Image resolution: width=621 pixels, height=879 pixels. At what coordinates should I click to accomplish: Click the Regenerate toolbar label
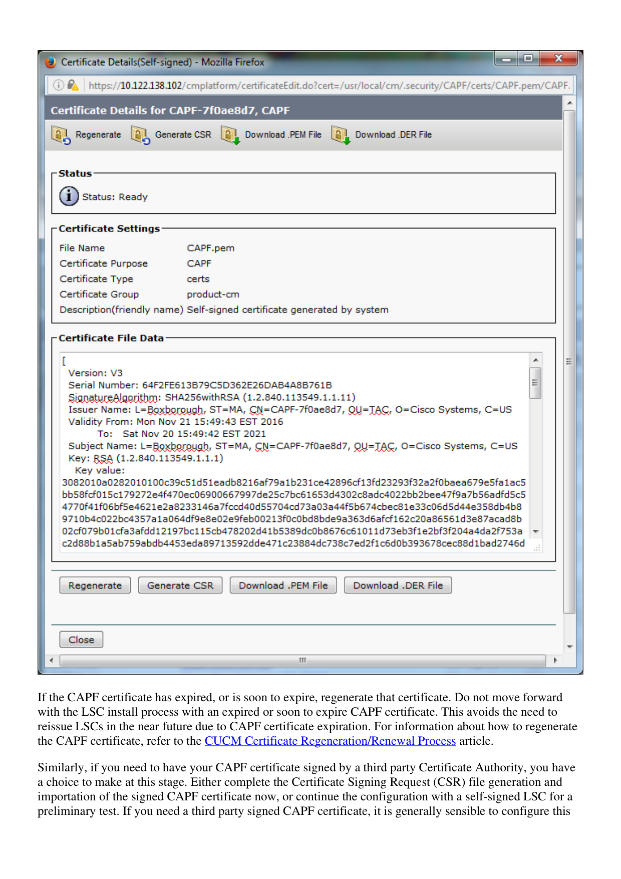pos(98,135)
